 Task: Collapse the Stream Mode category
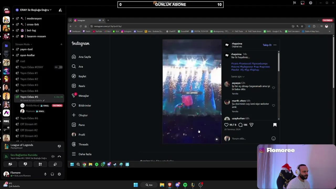[23, 44]
